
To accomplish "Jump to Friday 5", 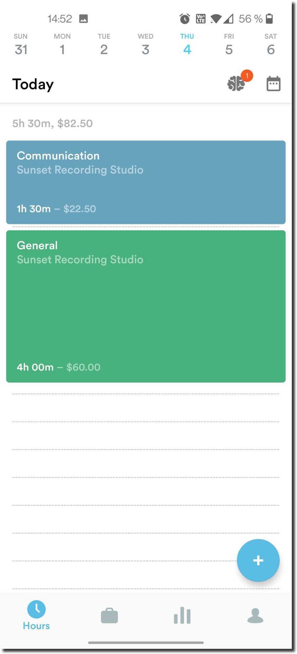I will (x=229, y=45).
